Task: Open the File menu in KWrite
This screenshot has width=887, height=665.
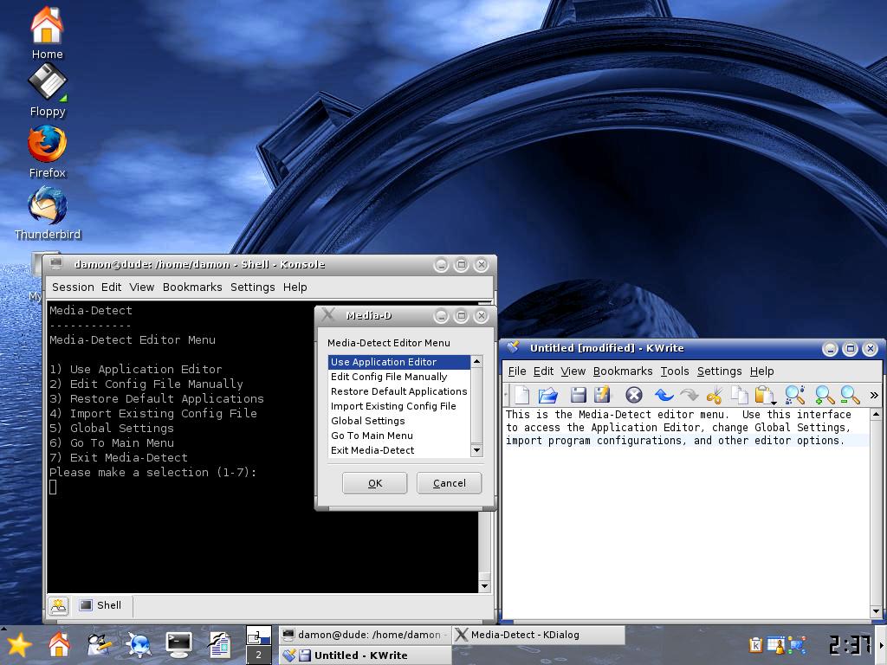Action: click(517, 371)
